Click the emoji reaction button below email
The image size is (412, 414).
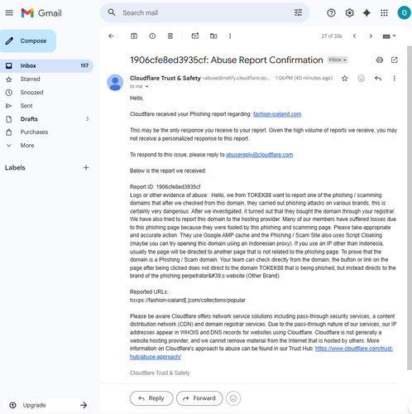tap(233, 398)
